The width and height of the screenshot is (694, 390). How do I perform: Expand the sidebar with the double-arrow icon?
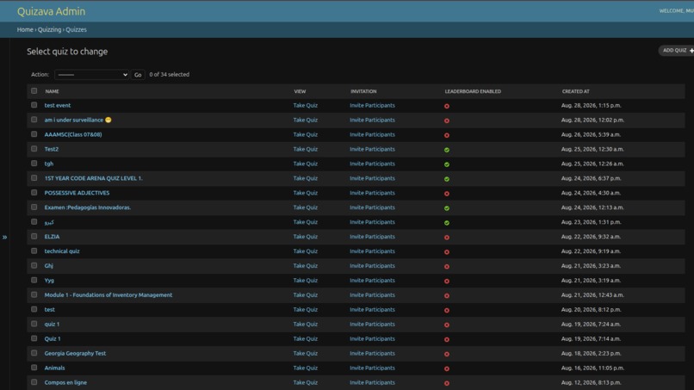(x=4, y=238)
